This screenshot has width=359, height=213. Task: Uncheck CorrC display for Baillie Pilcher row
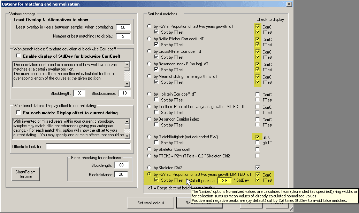click(258, 39)
